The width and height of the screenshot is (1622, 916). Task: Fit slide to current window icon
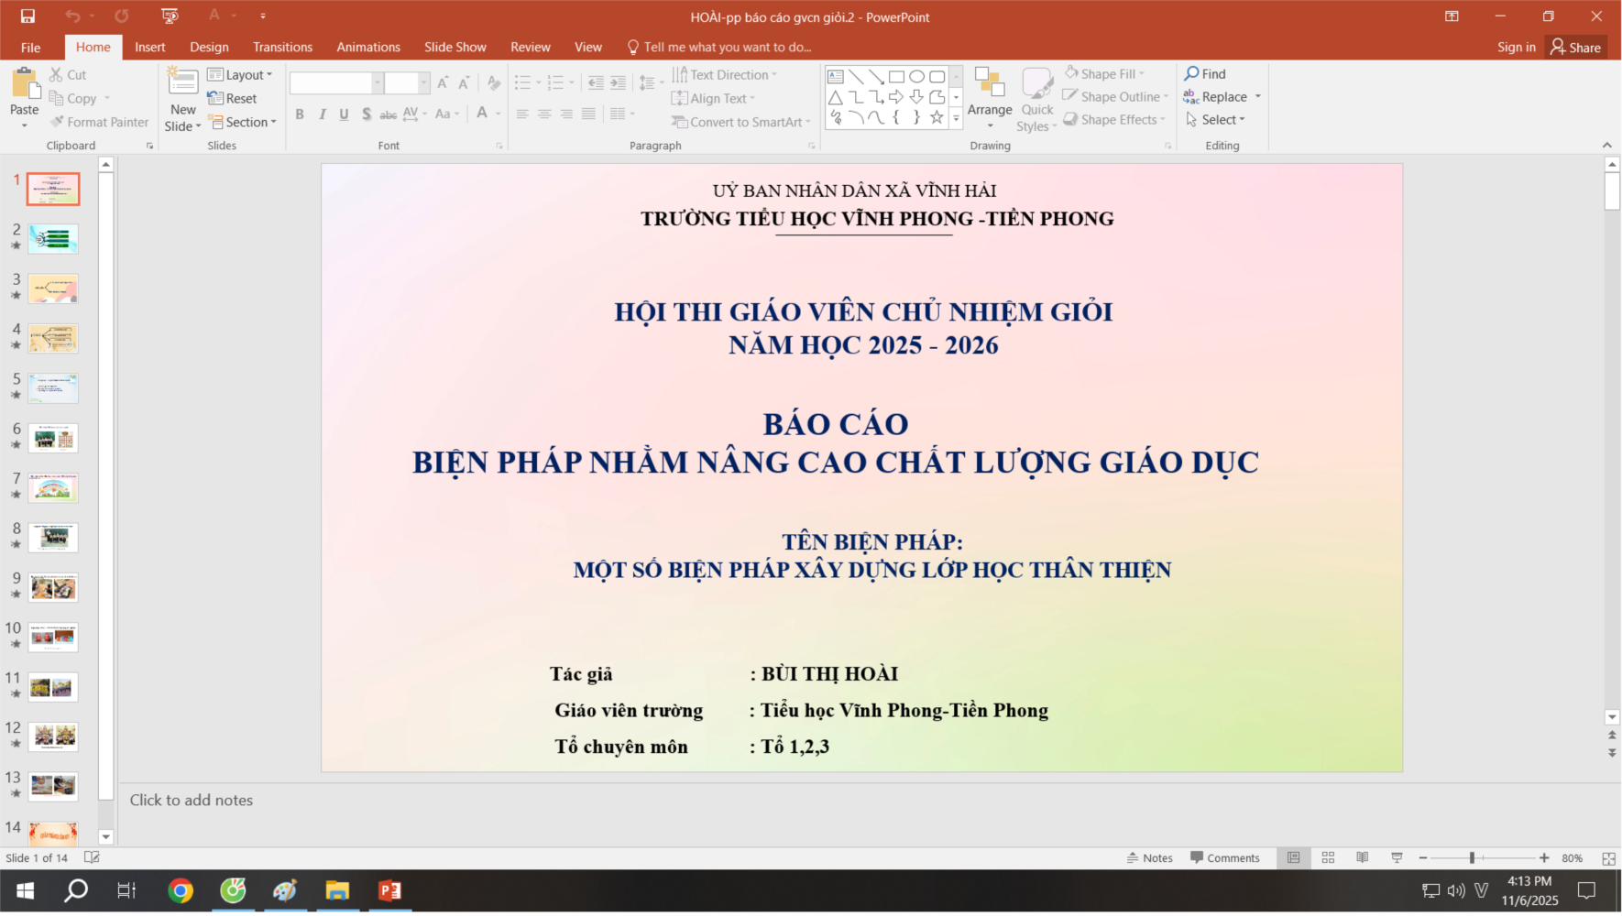coord(1608,858)
